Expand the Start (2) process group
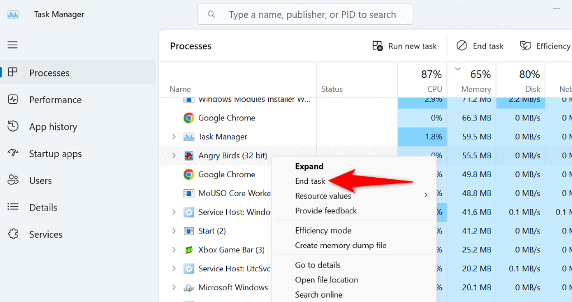The width and height of the screenshot is (572, 302). coord(174,231)
